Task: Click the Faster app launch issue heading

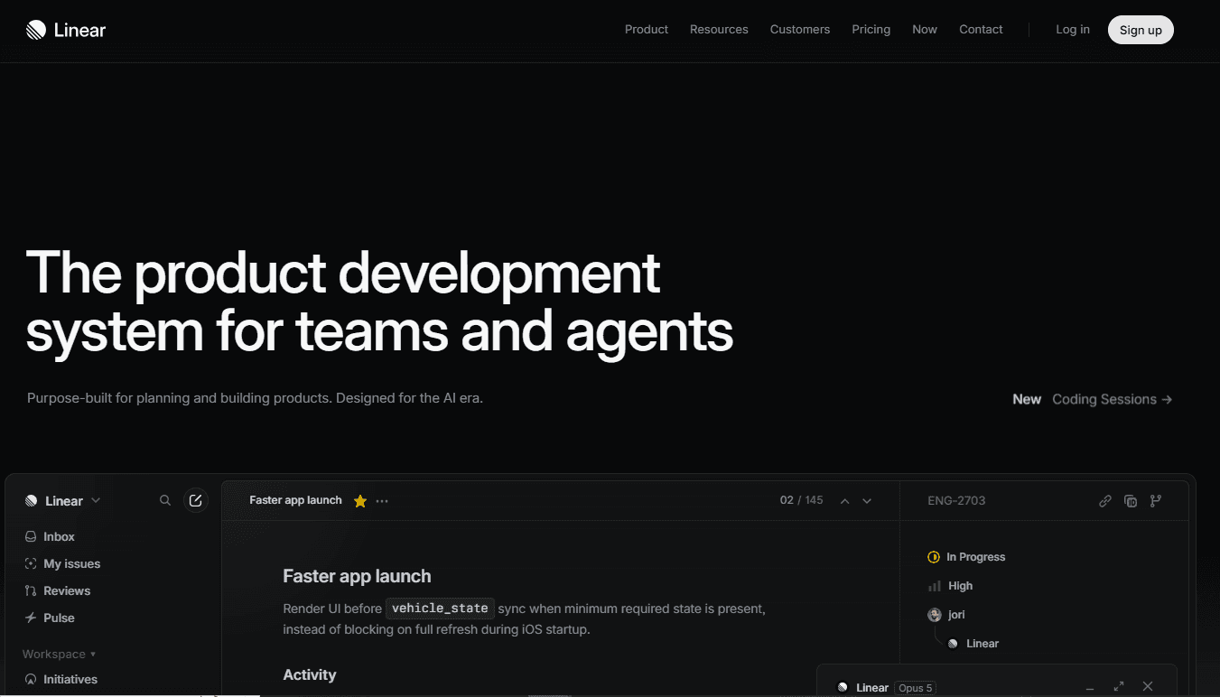Action: point(357,576)
